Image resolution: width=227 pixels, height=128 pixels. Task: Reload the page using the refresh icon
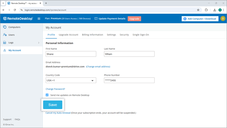(x=15, y=10)
